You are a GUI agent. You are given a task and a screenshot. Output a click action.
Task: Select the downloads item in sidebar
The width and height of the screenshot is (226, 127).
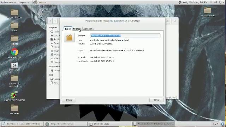(55, 43)
